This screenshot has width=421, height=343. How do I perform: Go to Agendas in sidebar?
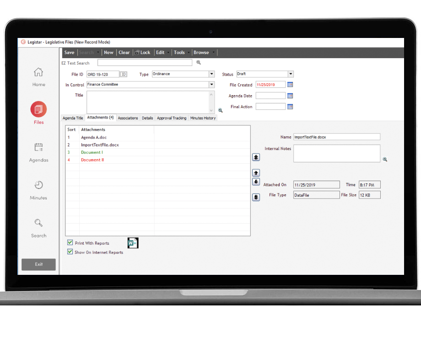click(38, 152)
